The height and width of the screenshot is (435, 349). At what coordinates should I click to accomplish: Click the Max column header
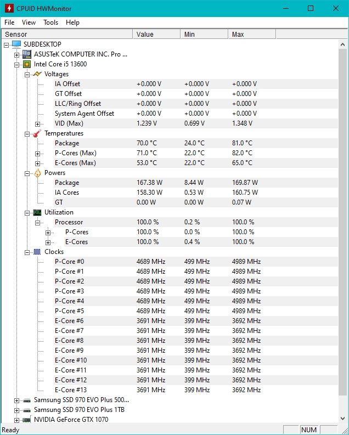[x=252, y=34]
